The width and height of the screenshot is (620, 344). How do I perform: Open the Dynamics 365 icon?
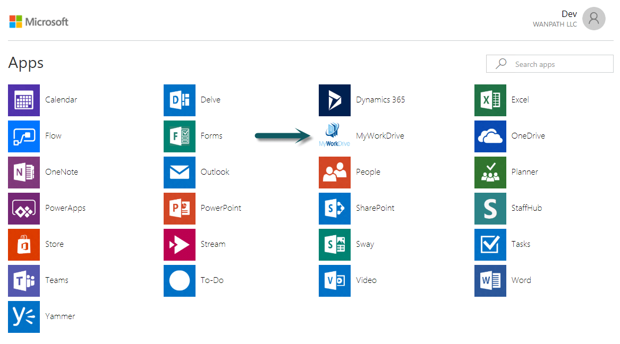point(335,100)
